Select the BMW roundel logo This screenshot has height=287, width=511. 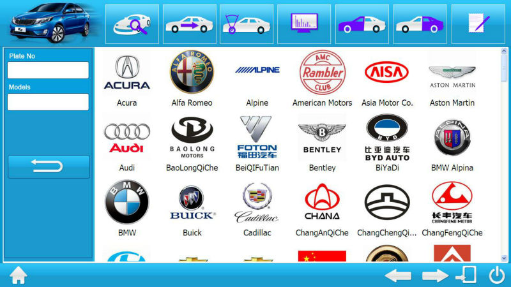[x=126, y=202]
